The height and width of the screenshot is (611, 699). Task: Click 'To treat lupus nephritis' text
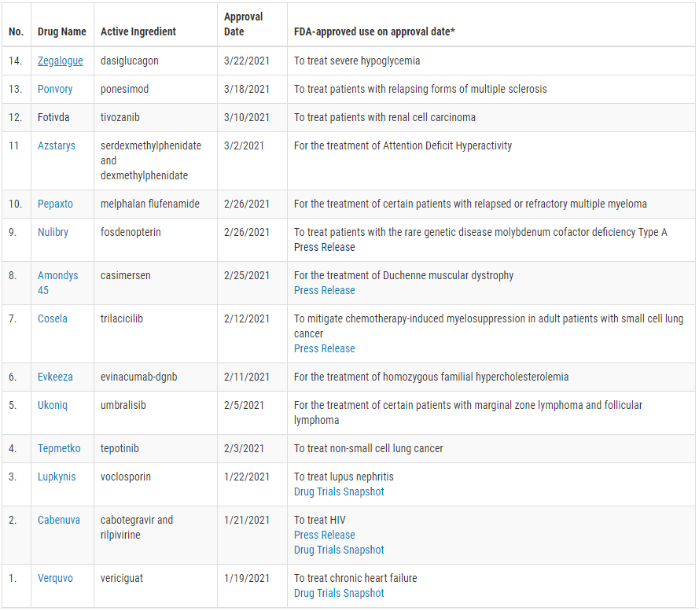(344, 477)
